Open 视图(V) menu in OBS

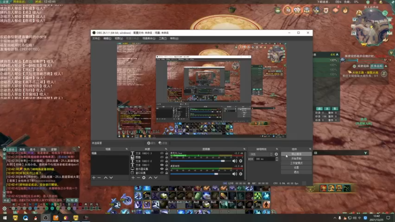(119, 38)
